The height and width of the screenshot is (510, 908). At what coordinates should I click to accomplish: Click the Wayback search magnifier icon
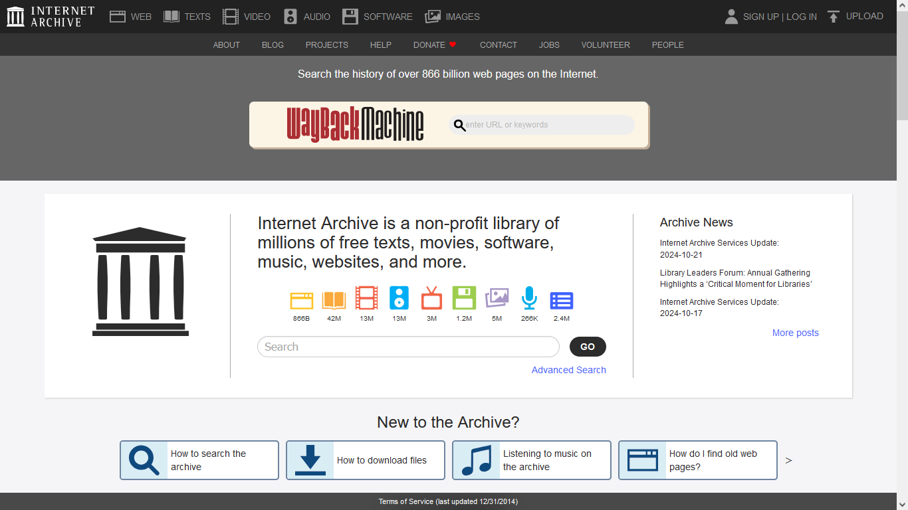(459, 125)
